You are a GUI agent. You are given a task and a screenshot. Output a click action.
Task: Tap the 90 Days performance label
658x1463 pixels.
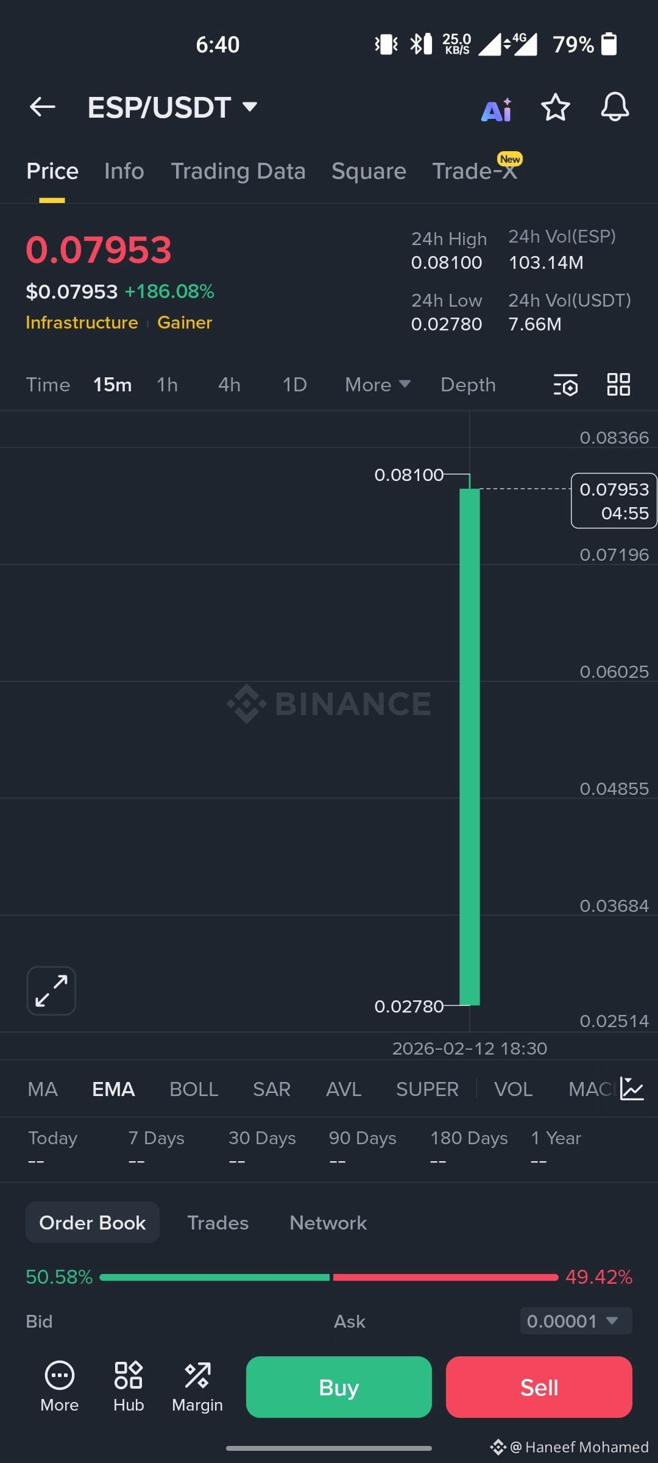click(363, 1138)
